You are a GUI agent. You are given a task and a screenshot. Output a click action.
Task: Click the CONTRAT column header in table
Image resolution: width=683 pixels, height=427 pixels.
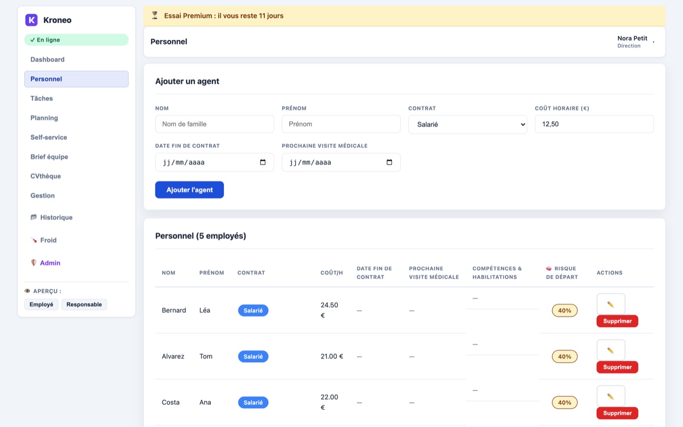point(251,273)
